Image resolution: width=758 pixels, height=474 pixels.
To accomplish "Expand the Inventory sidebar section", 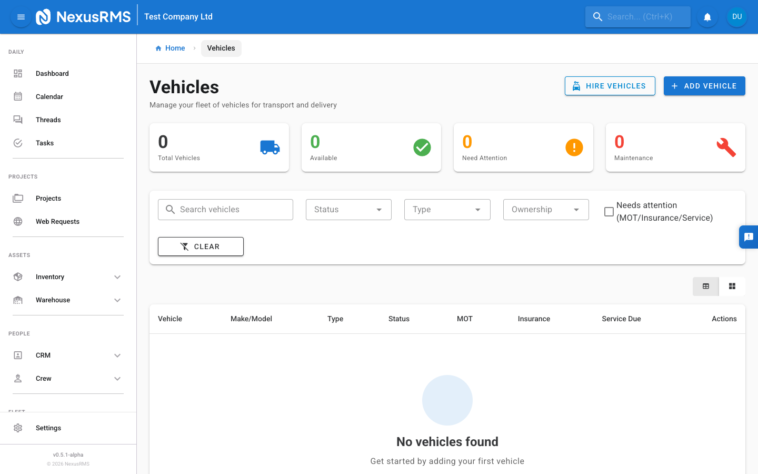I will pos(117,276).
